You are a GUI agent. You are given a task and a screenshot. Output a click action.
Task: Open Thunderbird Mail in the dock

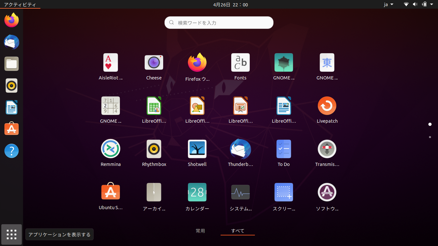(12, 42)
